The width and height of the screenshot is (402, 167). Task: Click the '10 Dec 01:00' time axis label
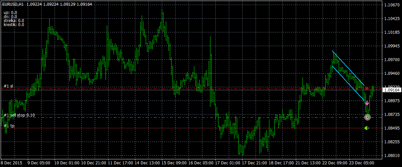tap(67, 163)
